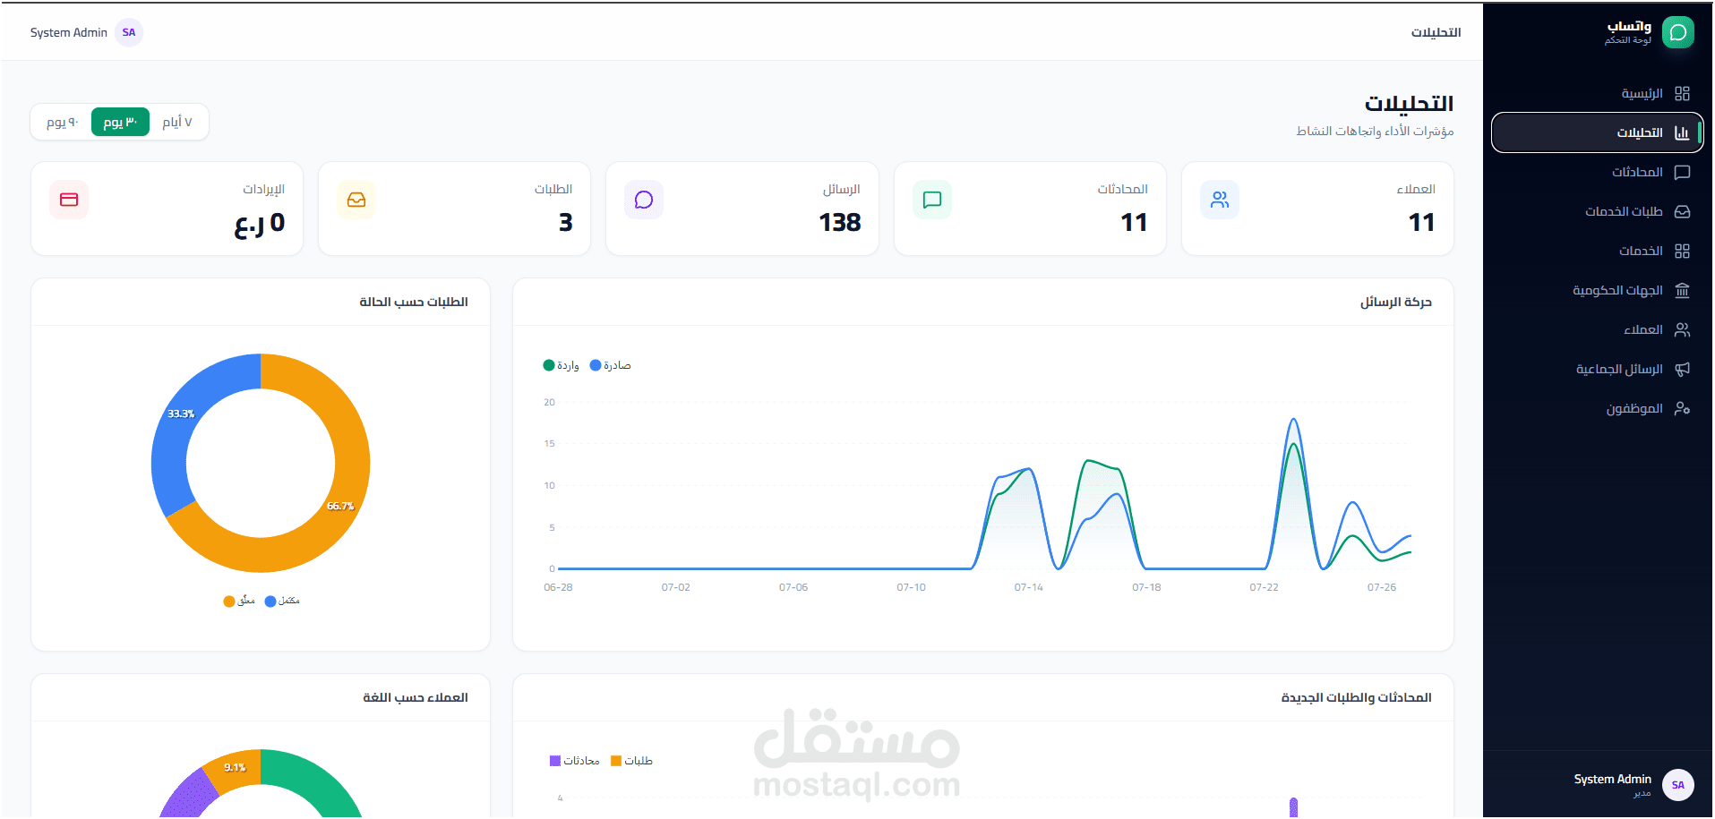Screen dimensions: 1715x819
Task: Click the الرسائل card message bubble icon
Action: point(644,200)
